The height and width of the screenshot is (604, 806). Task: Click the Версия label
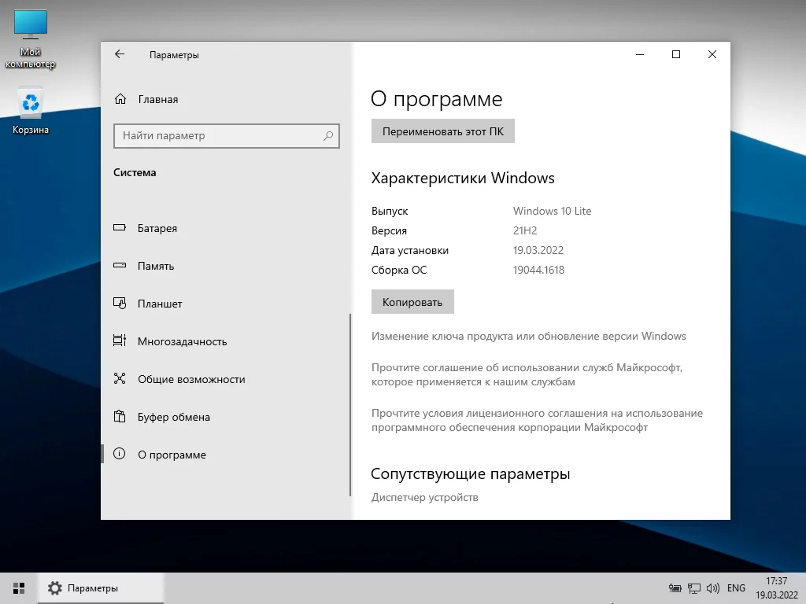pyautogui.click(x=389, y=230)
